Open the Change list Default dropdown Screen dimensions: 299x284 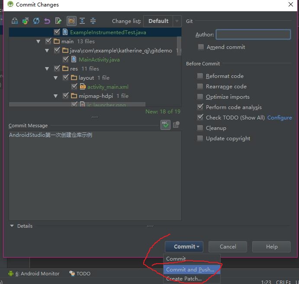162,21
